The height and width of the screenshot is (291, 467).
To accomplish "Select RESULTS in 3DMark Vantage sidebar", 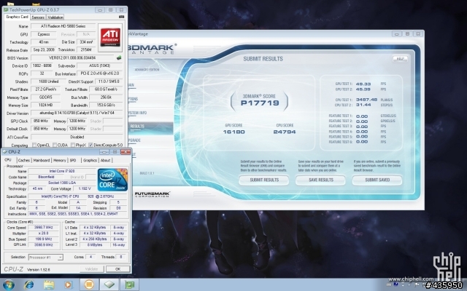I will pos(151,127).
